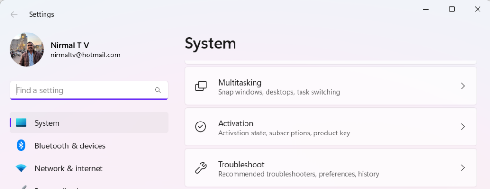Expand Multitasking using its chevron
The image size is (490, 189).
click(x=463, y=86)
